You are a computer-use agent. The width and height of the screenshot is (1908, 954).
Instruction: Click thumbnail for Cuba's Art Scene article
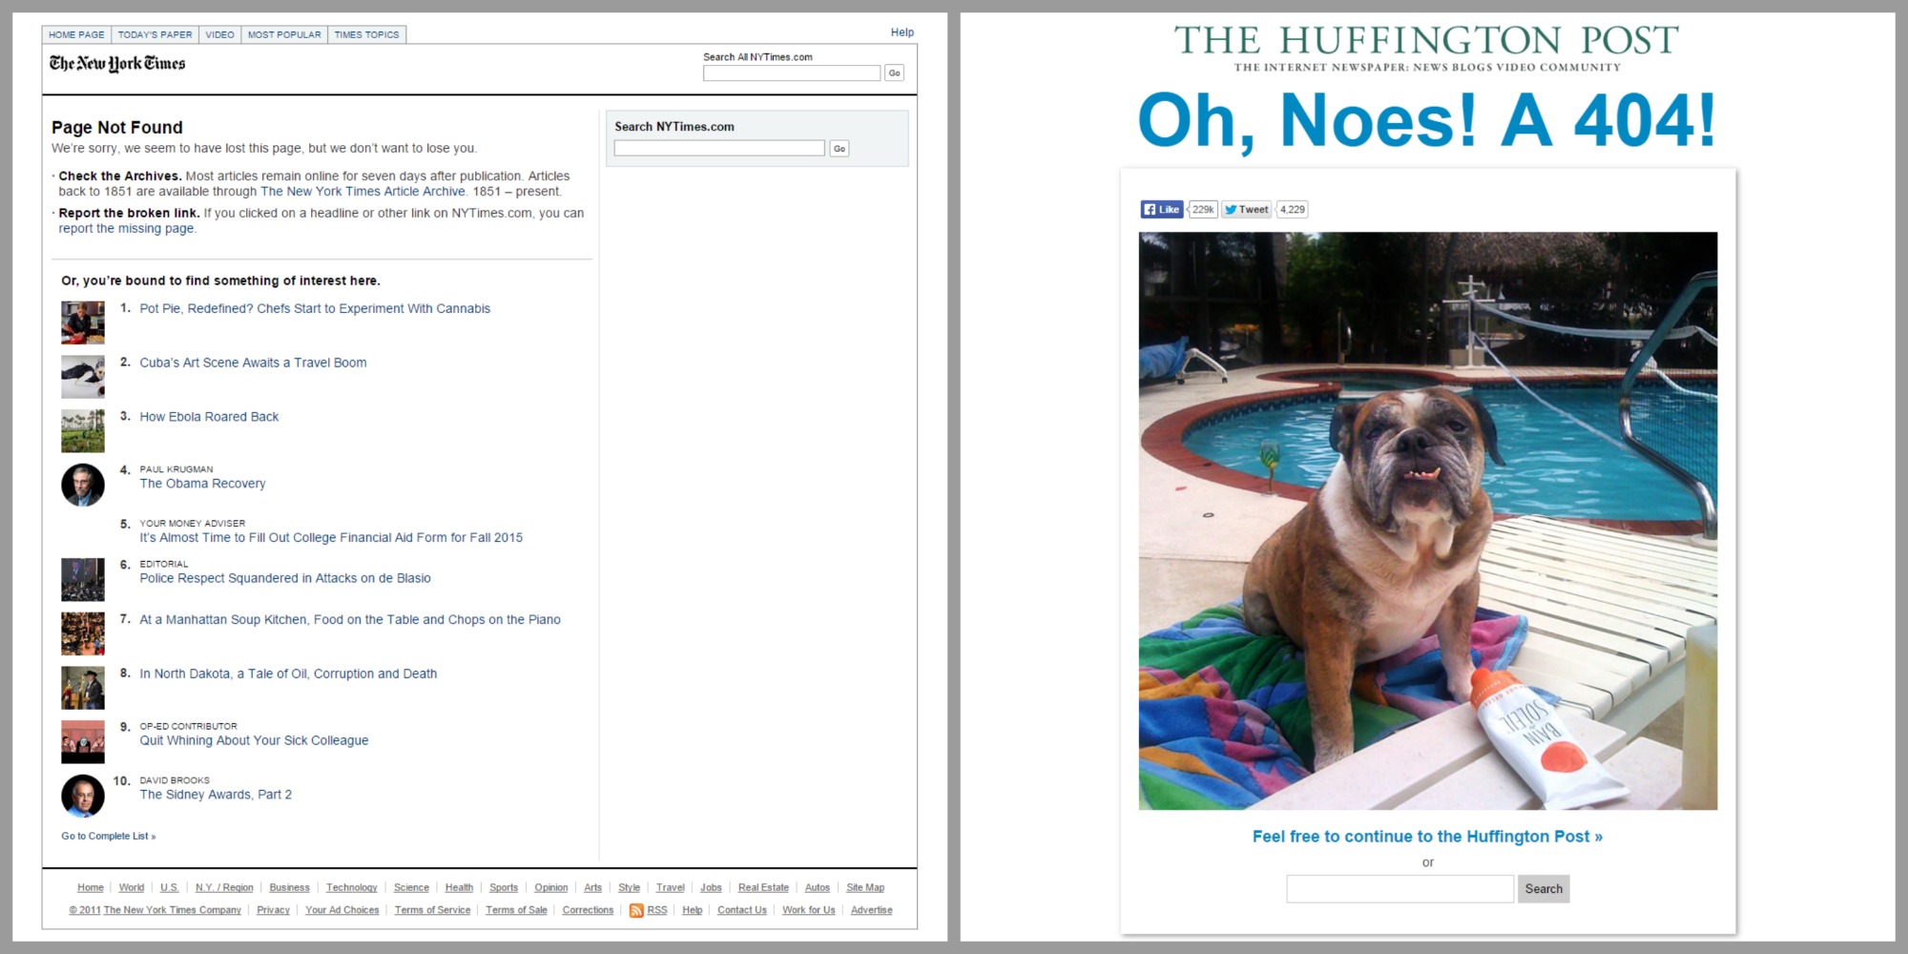(x=83, y=377)
